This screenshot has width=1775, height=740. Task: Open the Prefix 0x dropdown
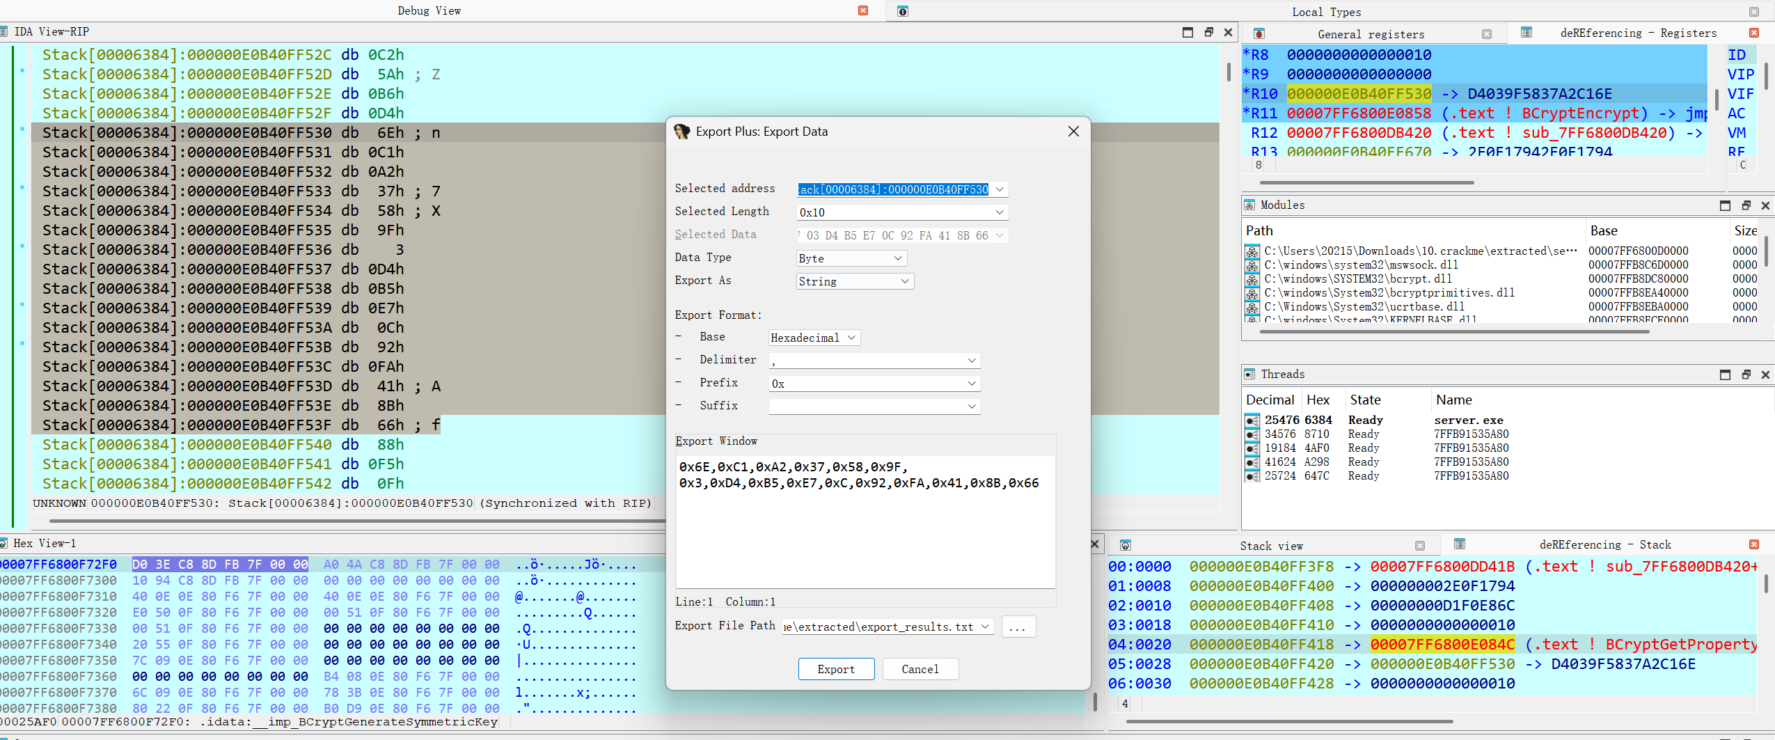coord(972,384)
